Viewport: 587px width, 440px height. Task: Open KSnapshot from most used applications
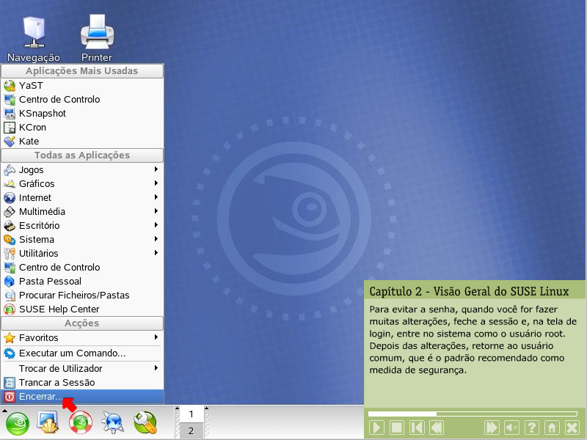(x=43, y=113)
